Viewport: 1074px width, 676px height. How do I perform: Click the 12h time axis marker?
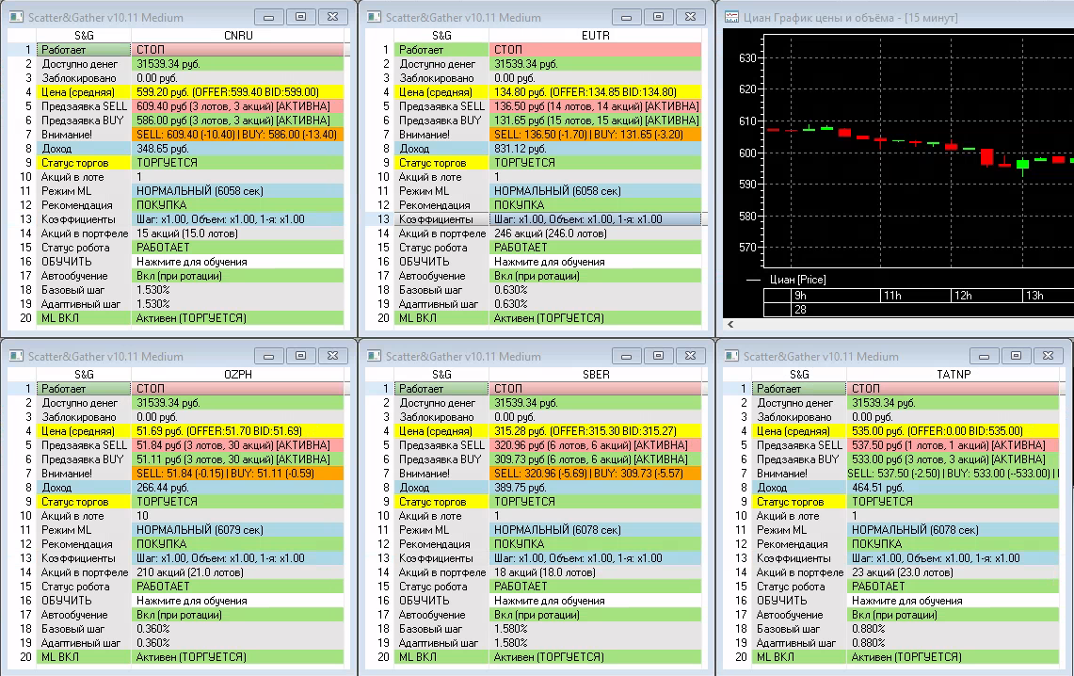point(963,296)
